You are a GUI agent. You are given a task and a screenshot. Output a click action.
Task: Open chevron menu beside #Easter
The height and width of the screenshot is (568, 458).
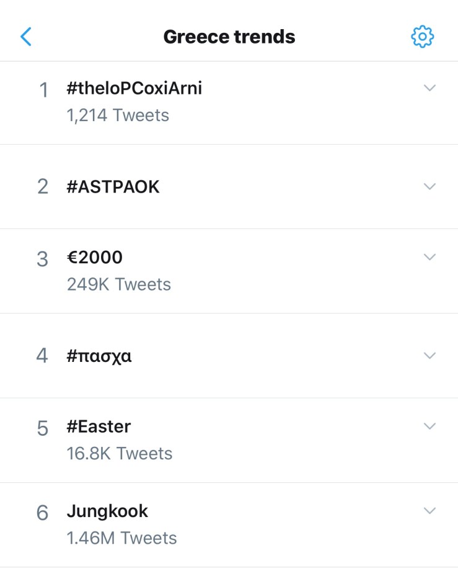click(429, 426)
